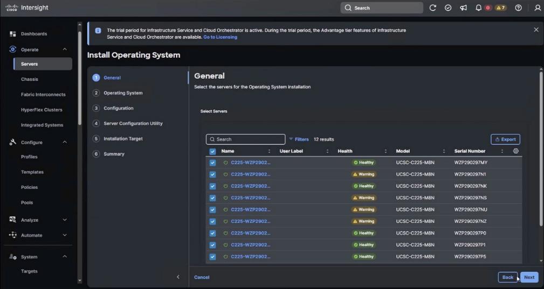Image resolution: width=544 pixels, height=289 pixels.
Task: Open server link in serial WZP290297P5 row
Action: click(x=251, y=257)
